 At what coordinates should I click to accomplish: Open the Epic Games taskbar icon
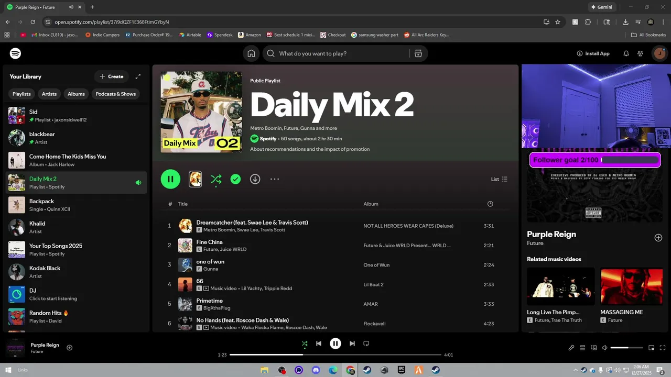coord(402,370)
